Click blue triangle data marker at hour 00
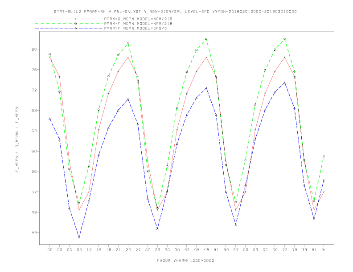The image size is (353, 272). [50, 119]
